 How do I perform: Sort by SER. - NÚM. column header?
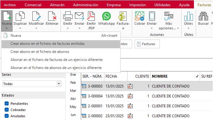click(93, 76)
